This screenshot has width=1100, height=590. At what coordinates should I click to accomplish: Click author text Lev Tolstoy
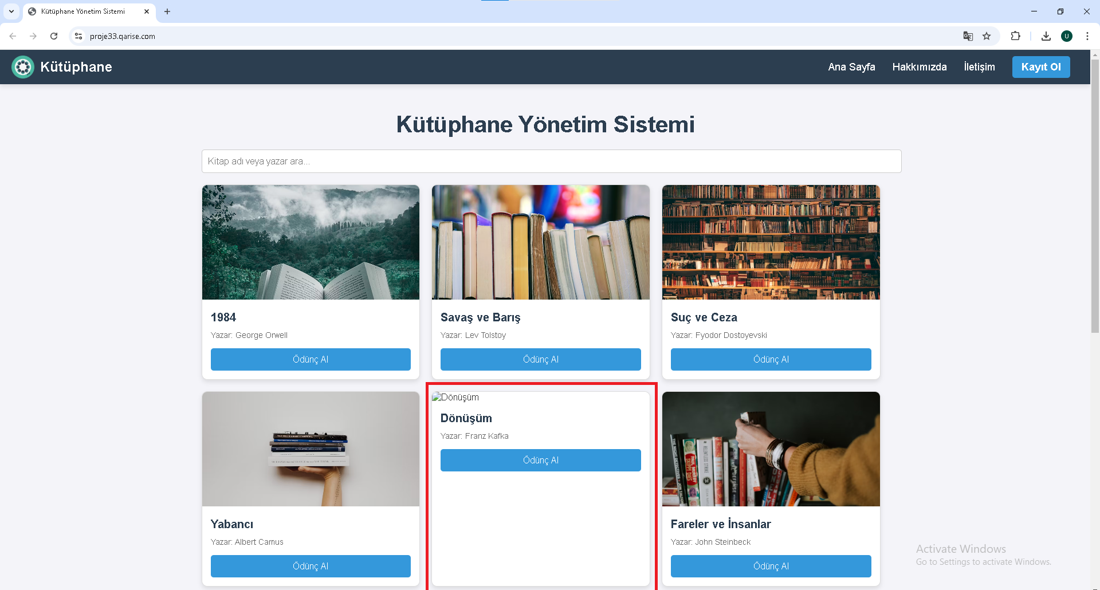point(485,335)
